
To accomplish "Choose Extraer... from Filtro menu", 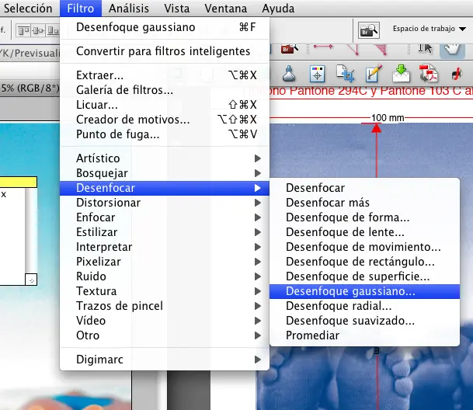I will pos(165,75).
